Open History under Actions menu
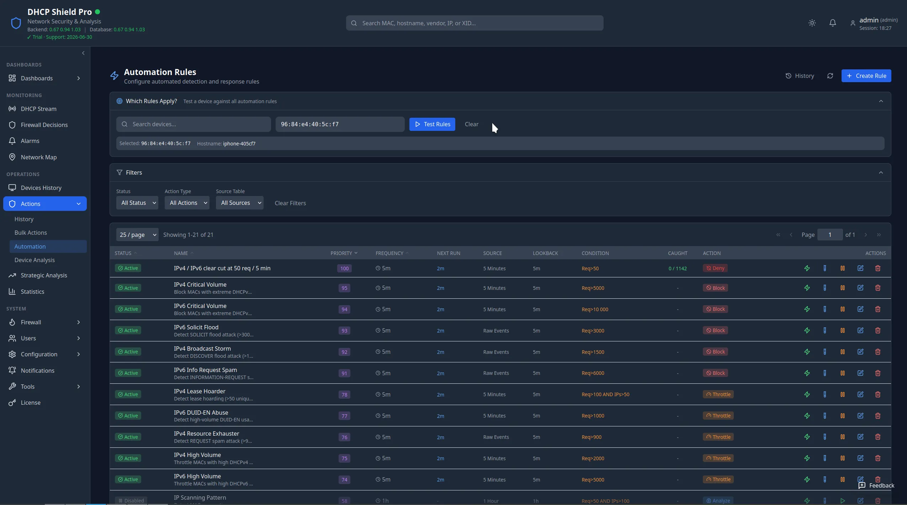907x505 pixels. coord(48,219)
